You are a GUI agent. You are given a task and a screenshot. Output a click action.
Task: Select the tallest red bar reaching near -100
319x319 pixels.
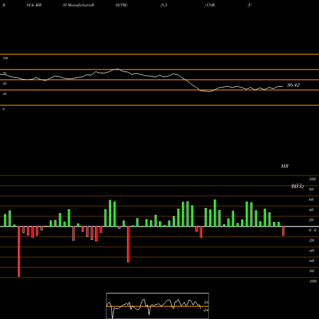tap(19, 251)
